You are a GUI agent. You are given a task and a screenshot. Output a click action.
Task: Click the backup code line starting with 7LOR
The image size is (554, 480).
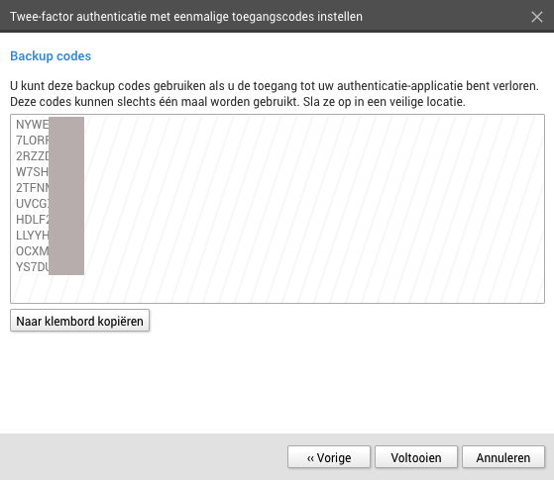click(33, 141)
